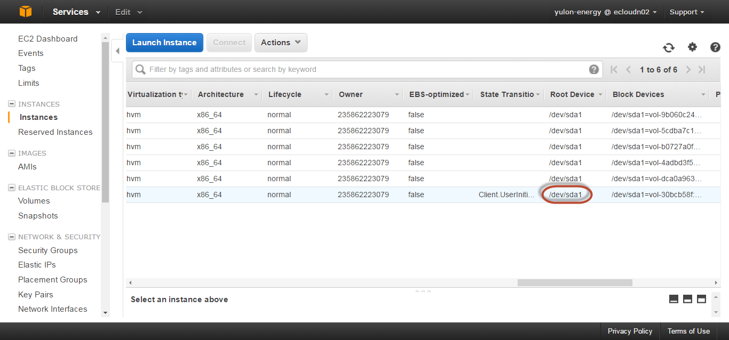
Task: Open the Services menu
Action: (x=76, y=12)
